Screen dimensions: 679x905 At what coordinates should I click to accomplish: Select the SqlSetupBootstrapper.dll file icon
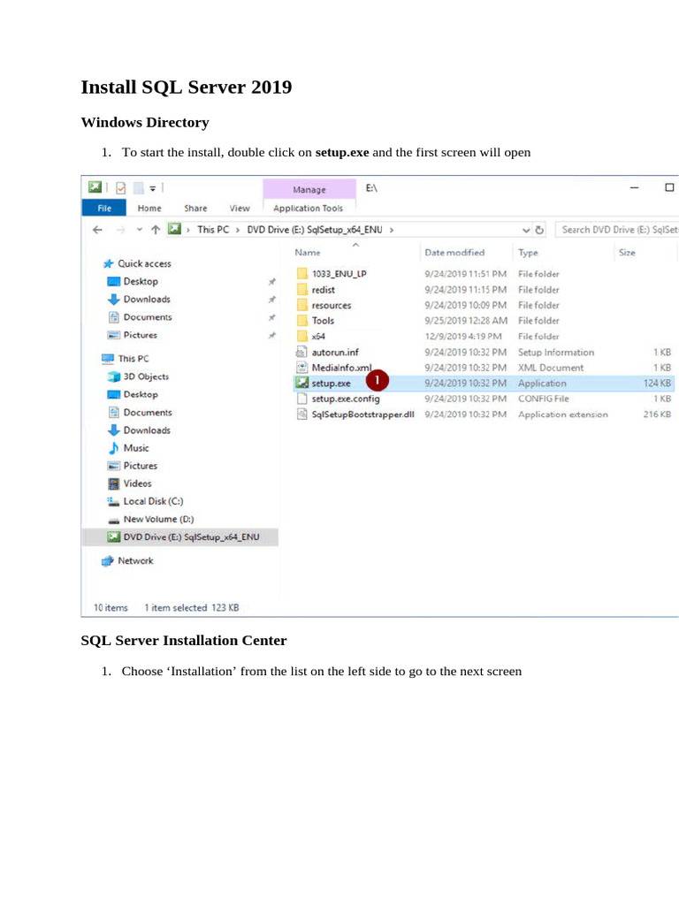click(x=301, y=414)
